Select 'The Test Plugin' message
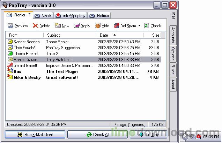 [62, 71]
